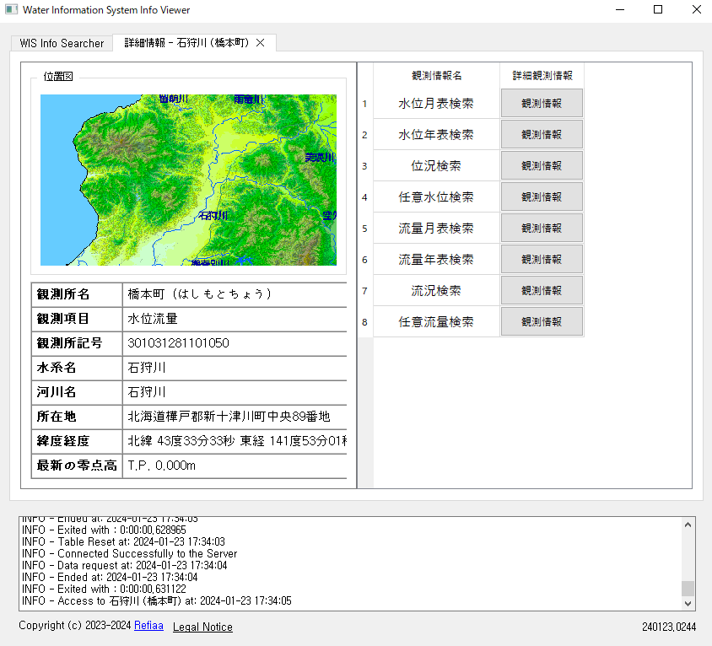Select the 流量年表検索 cell
Image resolution: width=712 pixels, height=646 pixels.
(436, 259)
